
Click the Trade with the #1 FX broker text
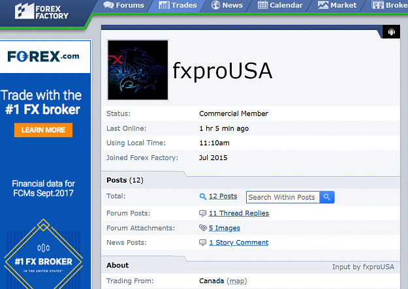(42, 102)
